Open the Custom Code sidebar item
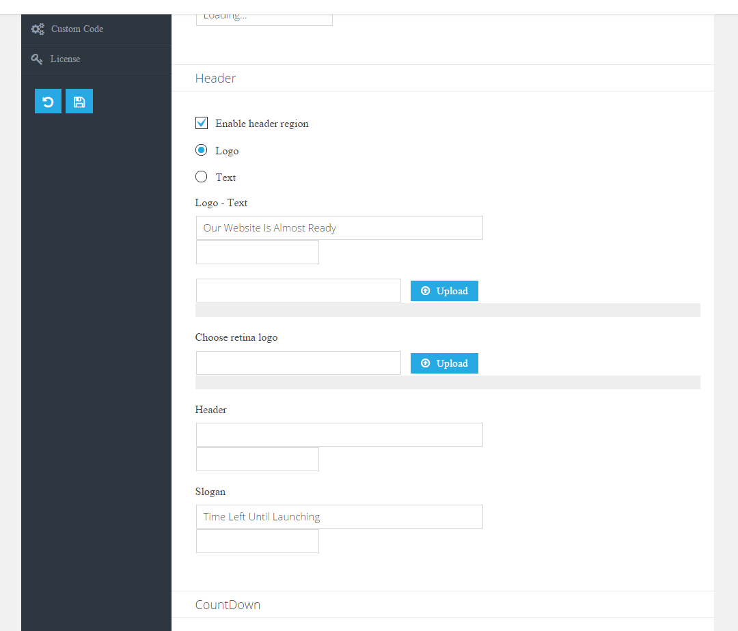 [x=77, y=29]
